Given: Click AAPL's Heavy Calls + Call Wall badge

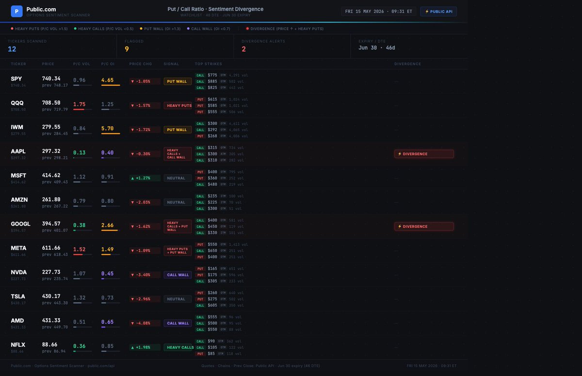Looking at the screenshot, I should (178, 154).
